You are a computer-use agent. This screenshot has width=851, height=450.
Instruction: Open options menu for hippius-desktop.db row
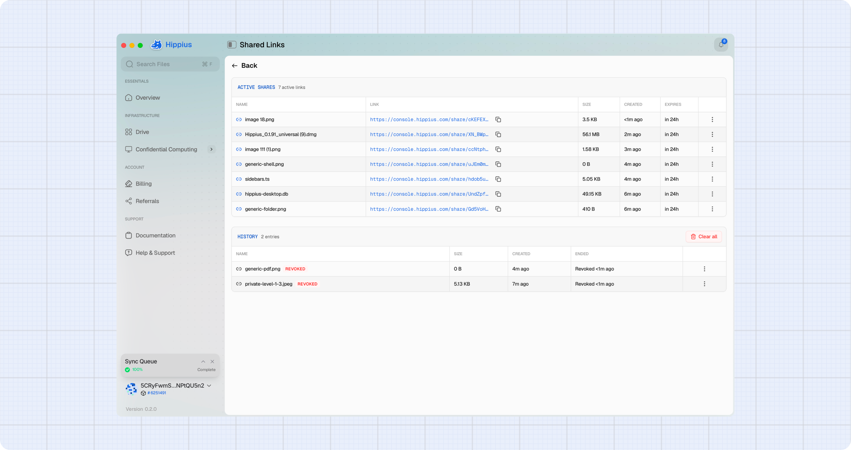point(712,194)
